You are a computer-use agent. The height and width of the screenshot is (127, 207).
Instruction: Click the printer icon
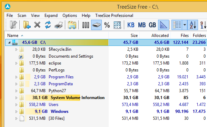(59, 25)
